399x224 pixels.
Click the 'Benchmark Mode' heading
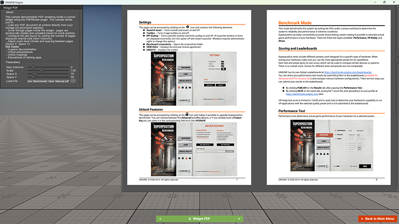click(295, 23)
